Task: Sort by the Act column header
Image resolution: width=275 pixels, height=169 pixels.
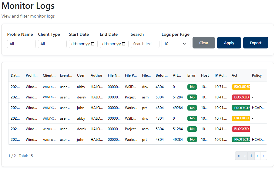Action: pyautogui.click(x=234, y=75)
